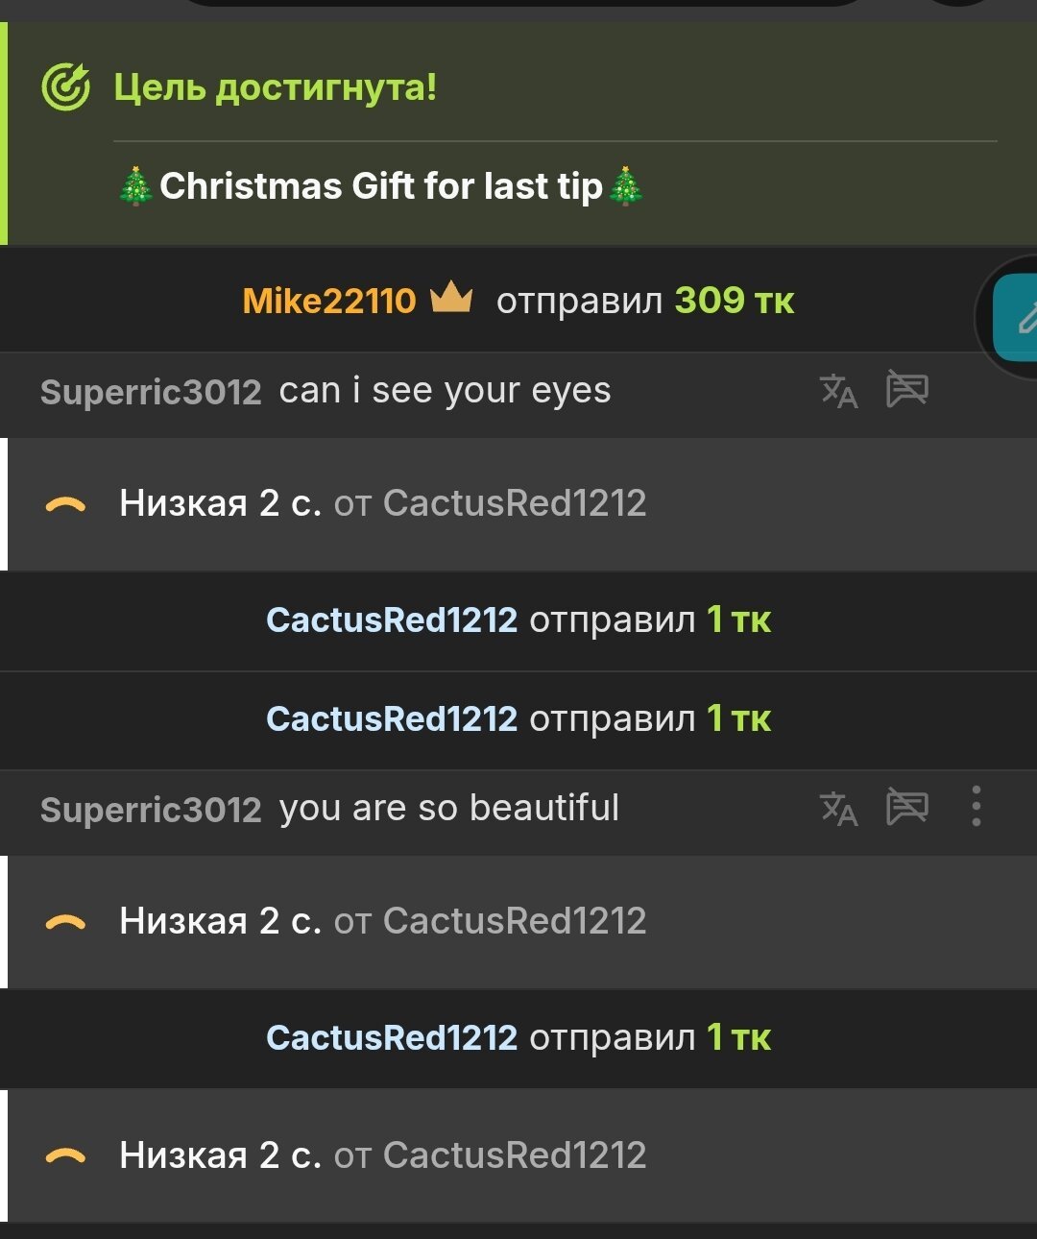Screen dimensions: 1037x1239
Task: Click CactusRed1212 in tip above "you are so beautiful"
Action: [392, 718]
